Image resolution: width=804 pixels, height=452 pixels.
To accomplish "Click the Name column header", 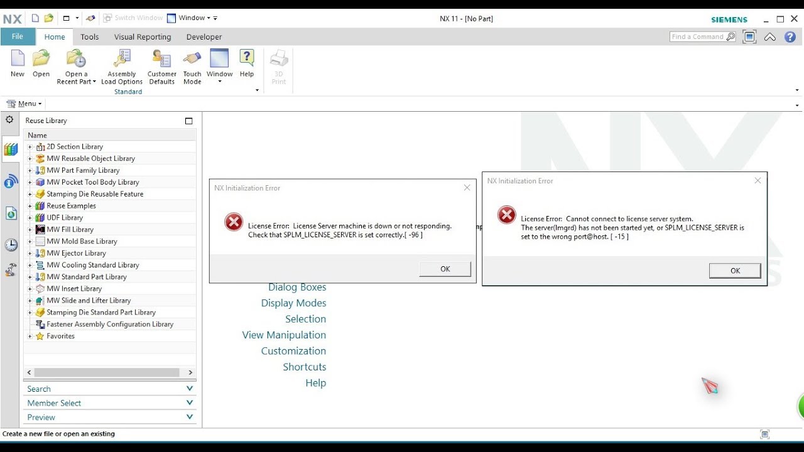I will click(110, 135).
